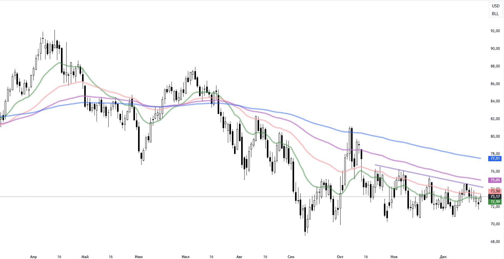Click the Окт date label on time axis
Viewport: 504px width, 259px height.
point(340,257)
